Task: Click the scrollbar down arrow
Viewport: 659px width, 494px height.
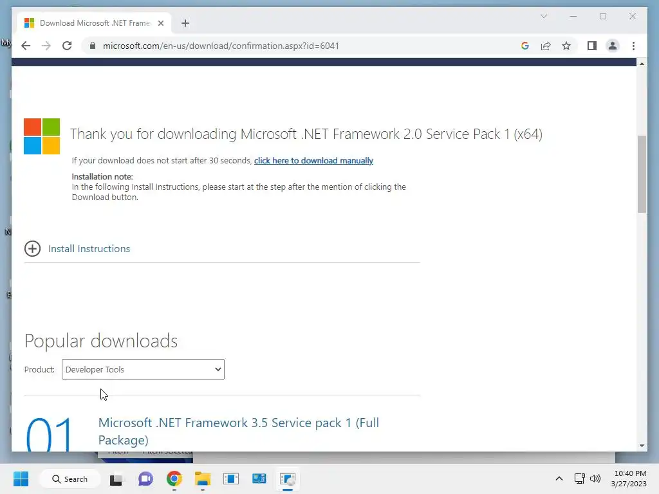Action: (x=642, y=446)
